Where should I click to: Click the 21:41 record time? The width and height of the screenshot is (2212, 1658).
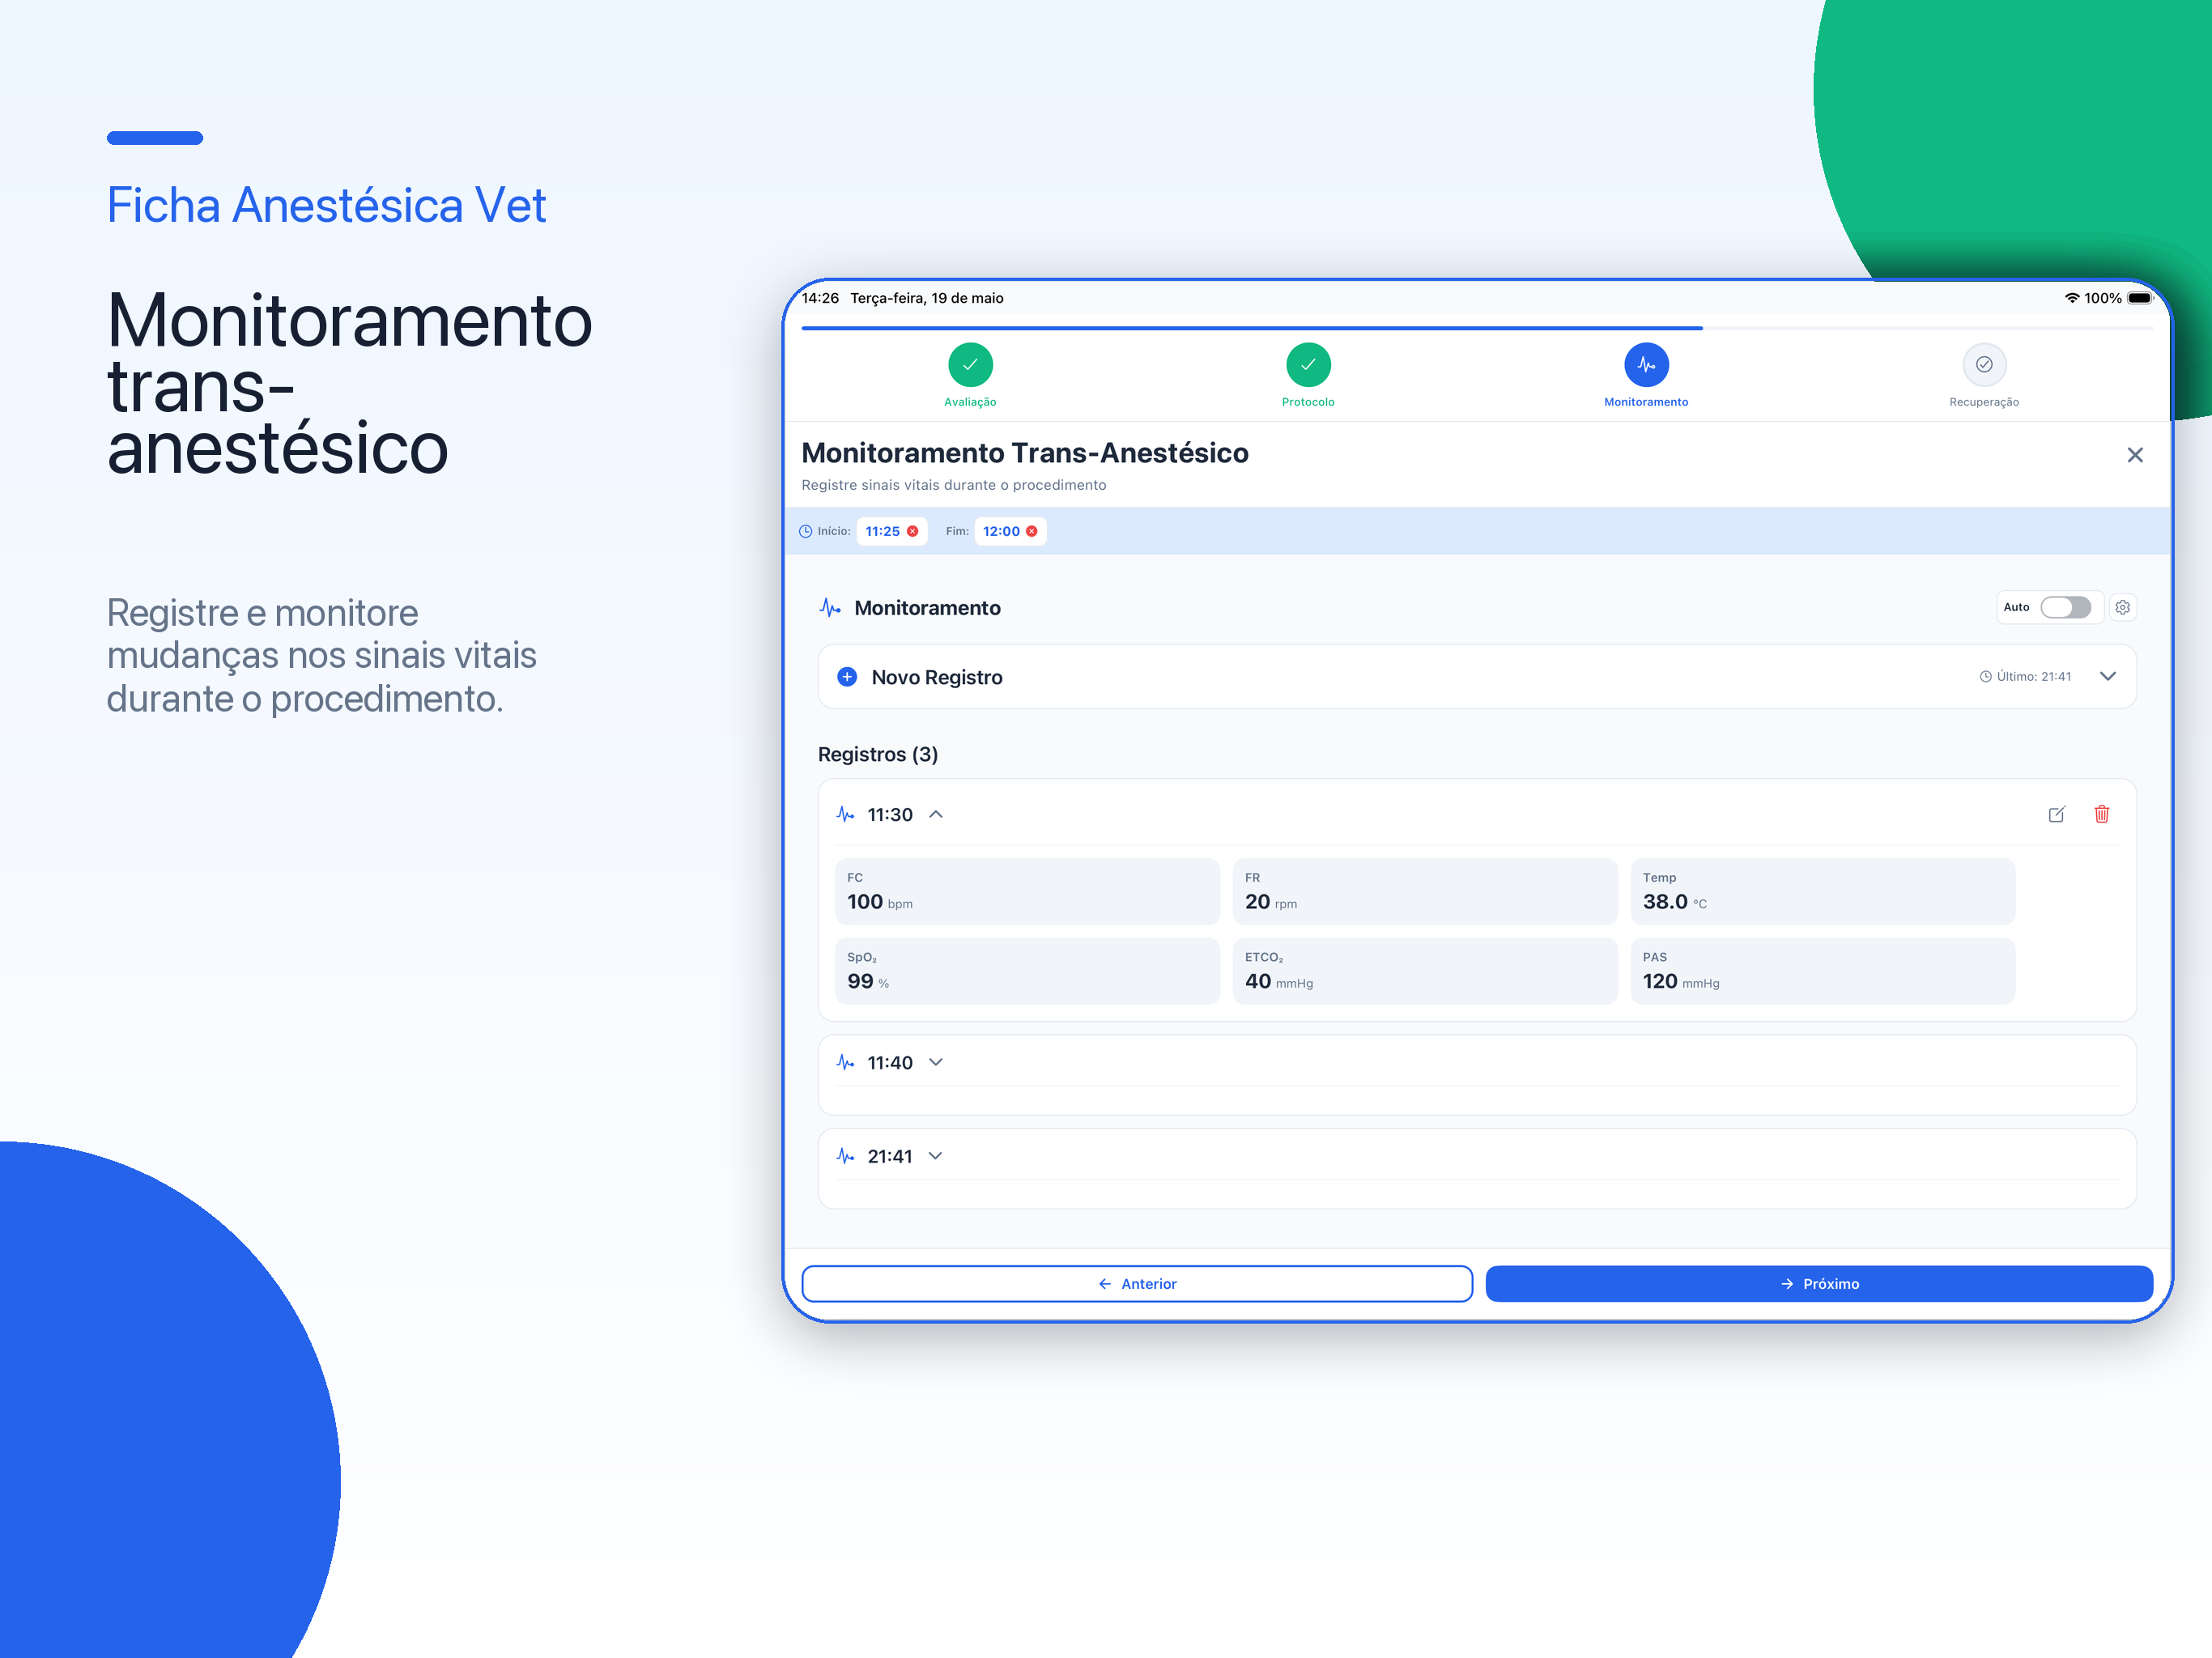pos(890,1156)
